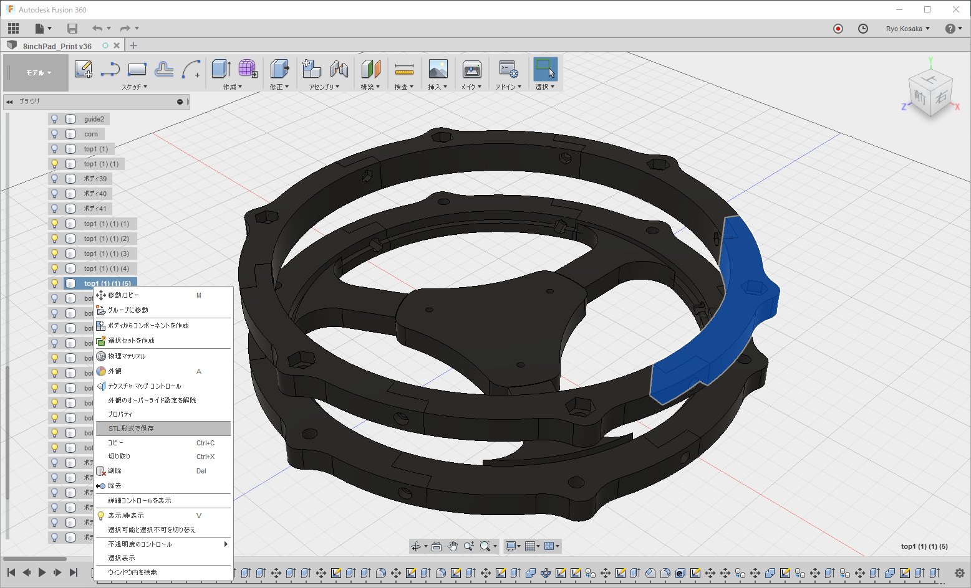Click the ViewCube to reorient the view
This screenshot has height=588, width=971.
click(x=930, y=95)
